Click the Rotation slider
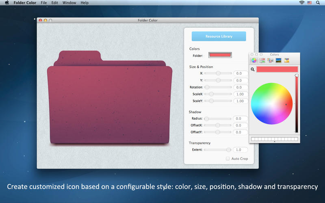325x203 pixels. pyautogui.click(x=218, y=87)
